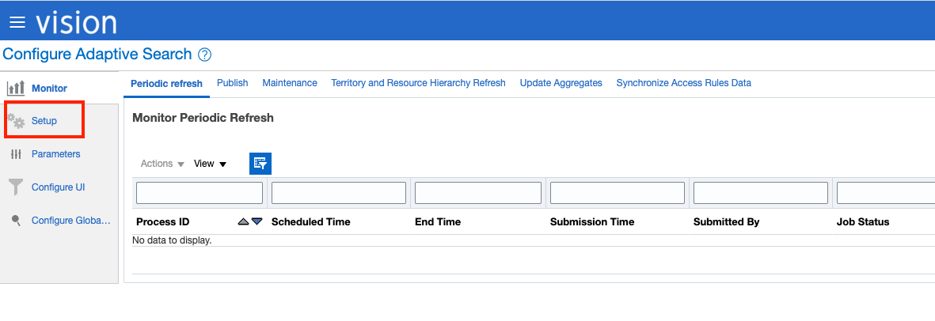Sort Process ID ascending arrow
The image size is (935, 321).
pos(244,222)
